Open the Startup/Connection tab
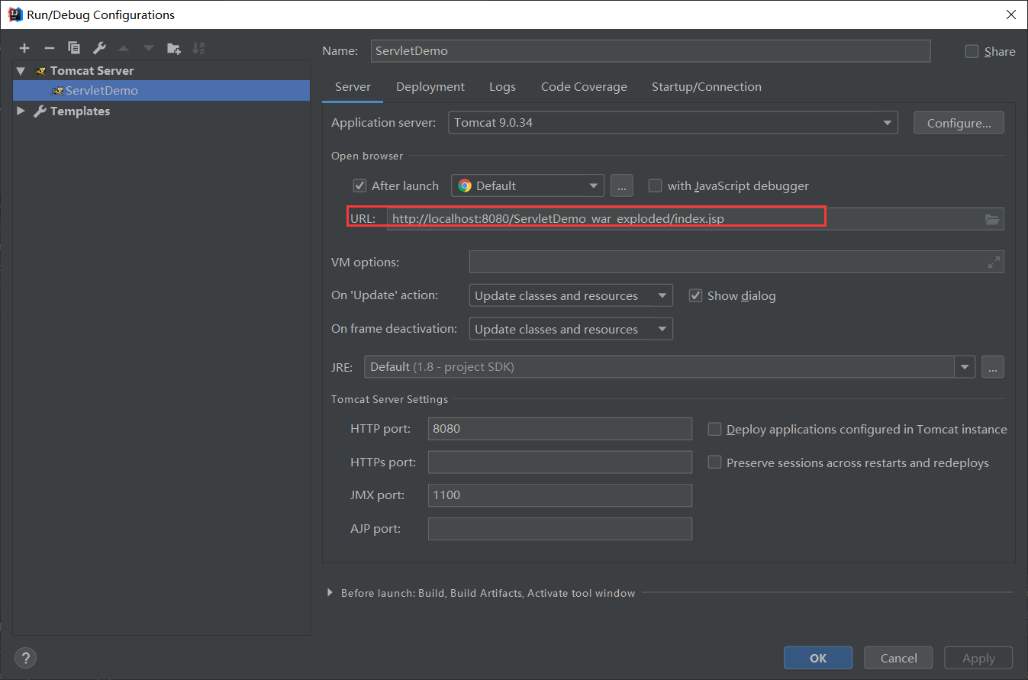 [706, 87]
